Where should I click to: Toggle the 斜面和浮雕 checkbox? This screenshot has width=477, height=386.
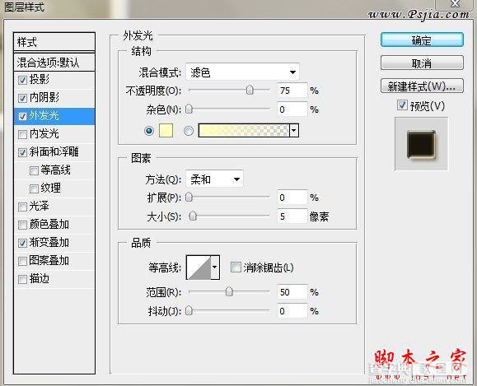pos(22,152)
